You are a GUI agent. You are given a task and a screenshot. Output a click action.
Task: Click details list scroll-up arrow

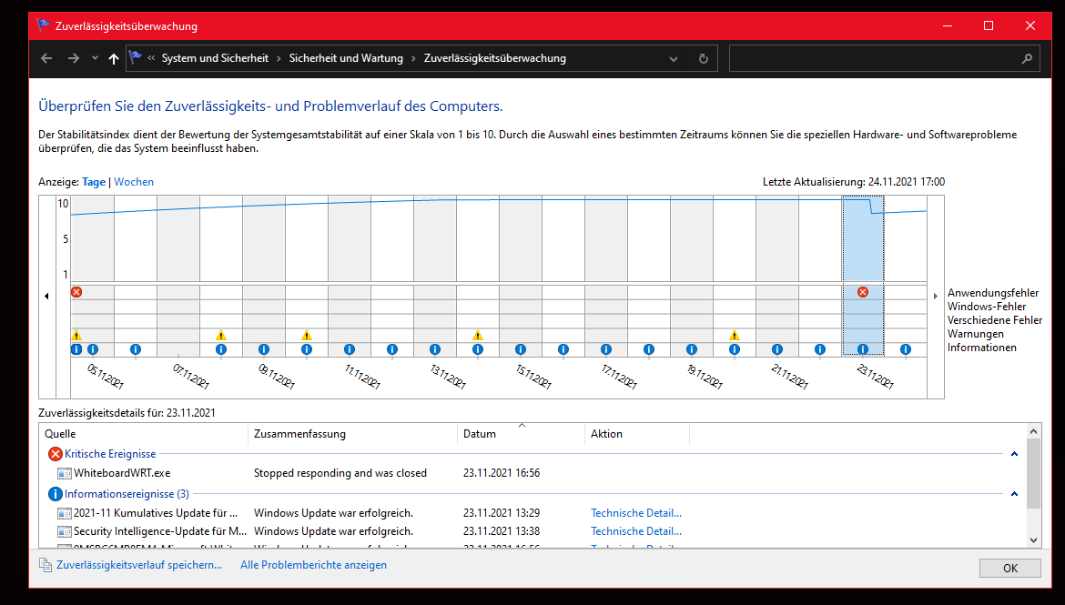point(1033,431)
